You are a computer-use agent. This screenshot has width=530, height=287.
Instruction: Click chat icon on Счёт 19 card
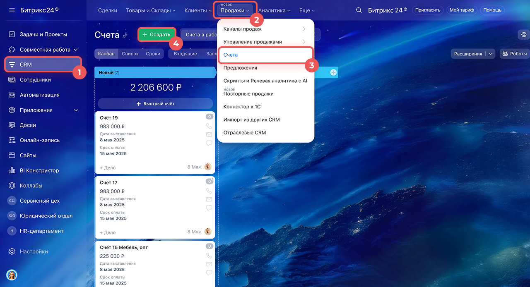tap(209, 143)
